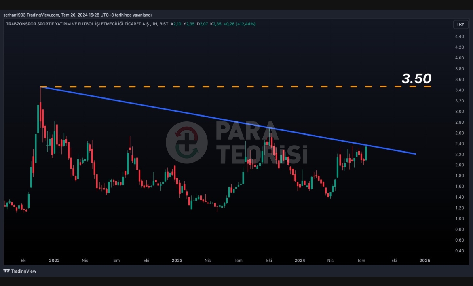Click the 4,00 price axis label
The width and height of the screenshot is (473, 286).
point(459,58)
